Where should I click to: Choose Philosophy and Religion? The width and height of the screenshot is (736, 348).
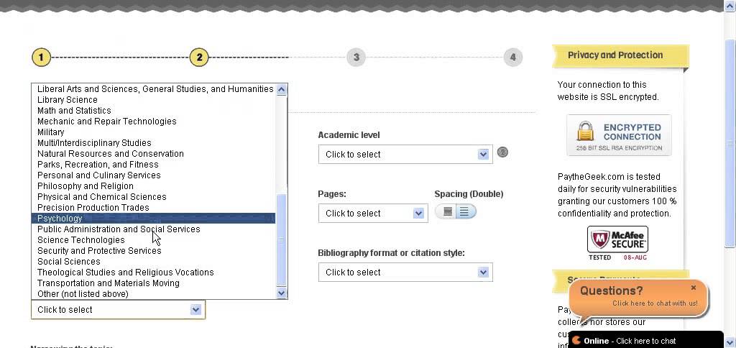tap(154, 186)
